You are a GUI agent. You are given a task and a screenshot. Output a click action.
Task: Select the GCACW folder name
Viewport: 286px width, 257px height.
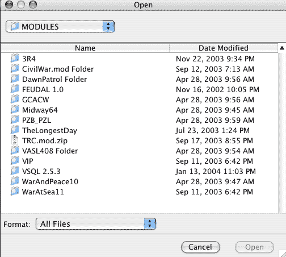(x=36, y=100)
